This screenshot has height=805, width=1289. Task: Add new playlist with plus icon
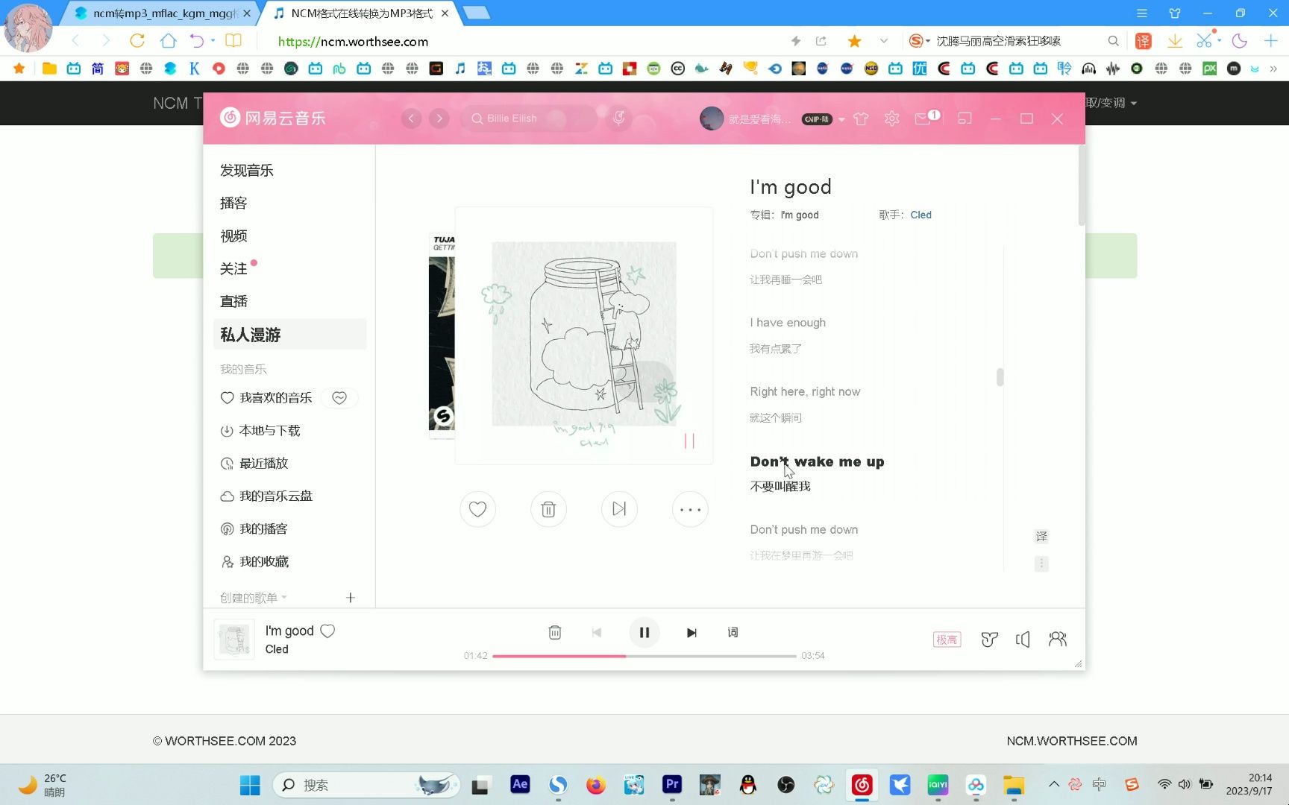click(351, 598)
